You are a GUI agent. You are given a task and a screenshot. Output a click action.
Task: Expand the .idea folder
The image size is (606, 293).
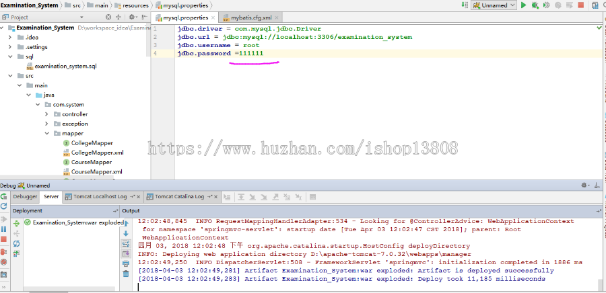click(x=10, y=38)
